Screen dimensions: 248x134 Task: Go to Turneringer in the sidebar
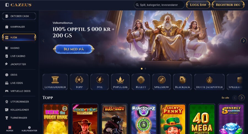click(19, 118)
